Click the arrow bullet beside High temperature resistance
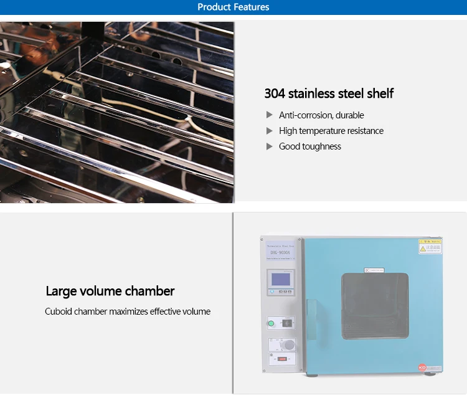Screen dimensions: 467x395 pyautogui.click(x=270, y=130)
